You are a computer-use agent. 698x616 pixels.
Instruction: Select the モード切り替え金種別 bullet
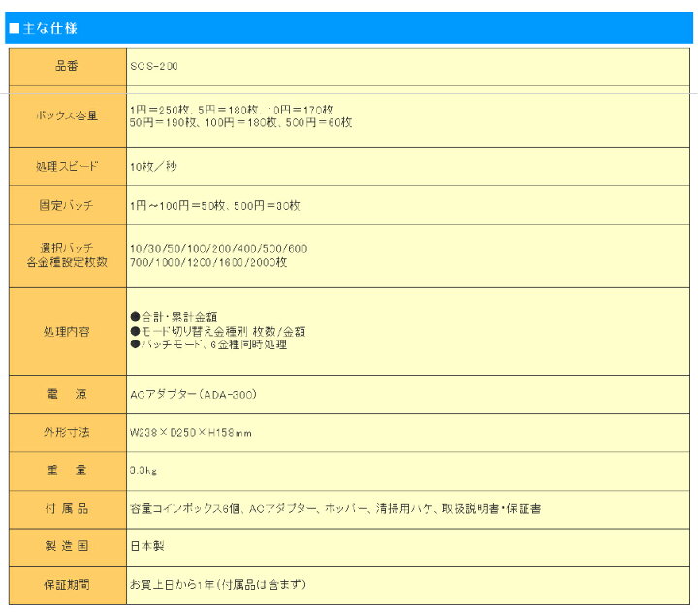218,331
